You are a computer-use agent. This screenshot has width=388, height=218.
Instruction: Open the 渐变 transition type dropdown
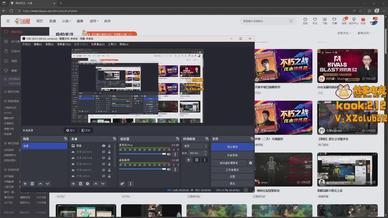point(195,146)
